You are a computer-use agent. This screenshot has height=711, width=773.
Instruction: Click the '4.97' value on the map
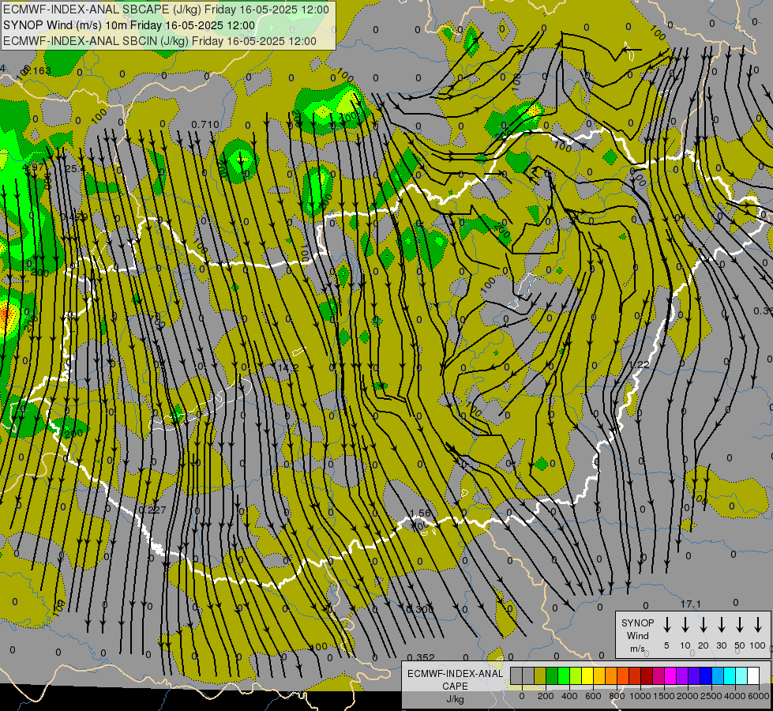tap(33, 167)
